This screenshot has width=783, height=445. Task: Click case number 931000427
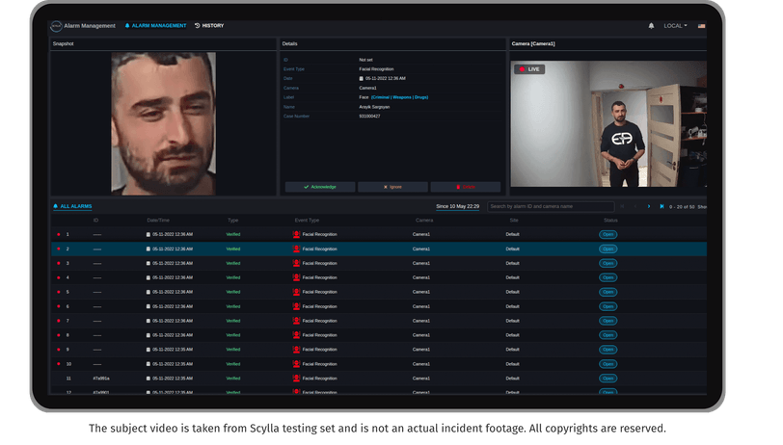tap(369, 117)
